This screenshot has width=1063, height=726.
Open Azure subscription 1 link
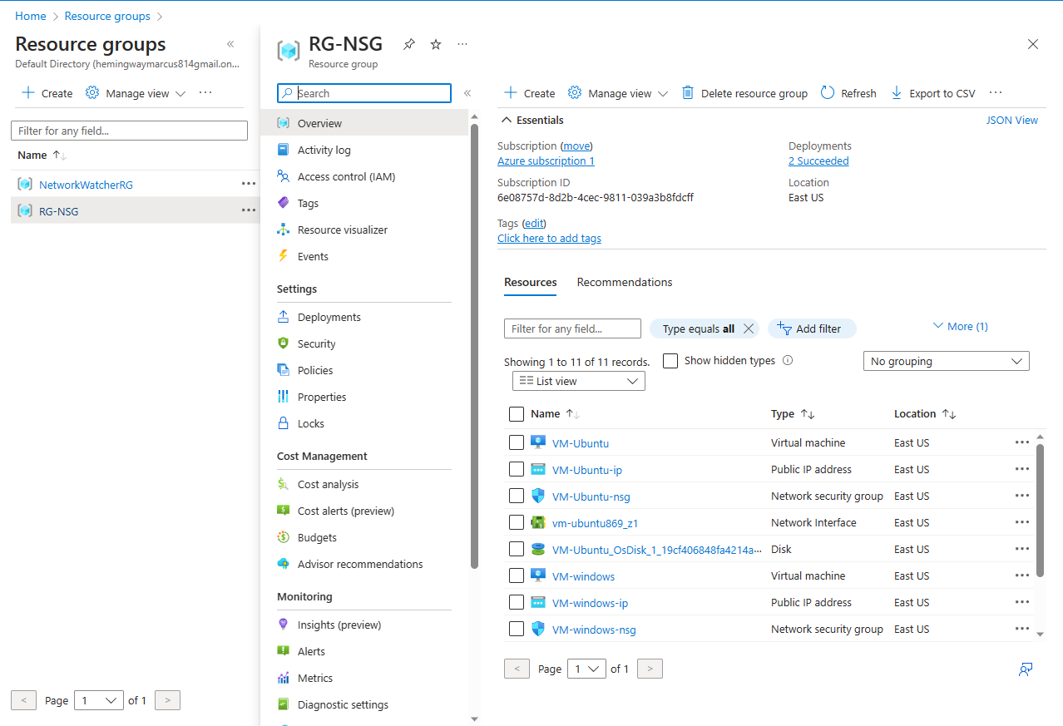545,161
